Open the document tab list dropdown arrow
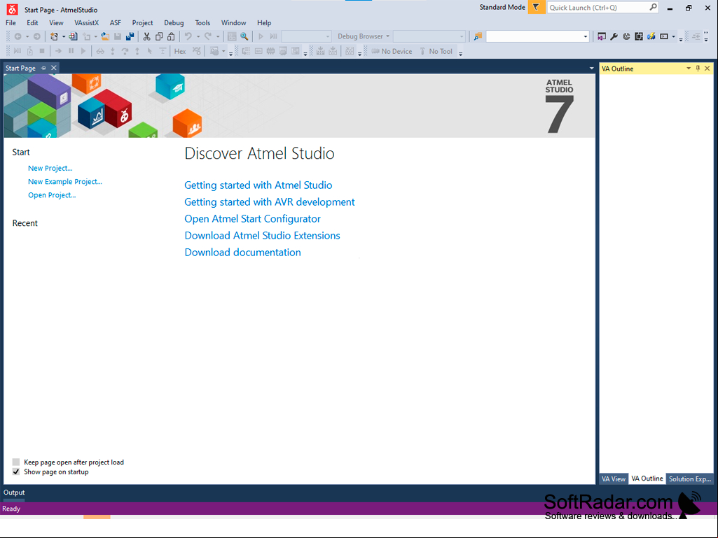718x538 pixels. pyautogui.click(x=592, y=68)
